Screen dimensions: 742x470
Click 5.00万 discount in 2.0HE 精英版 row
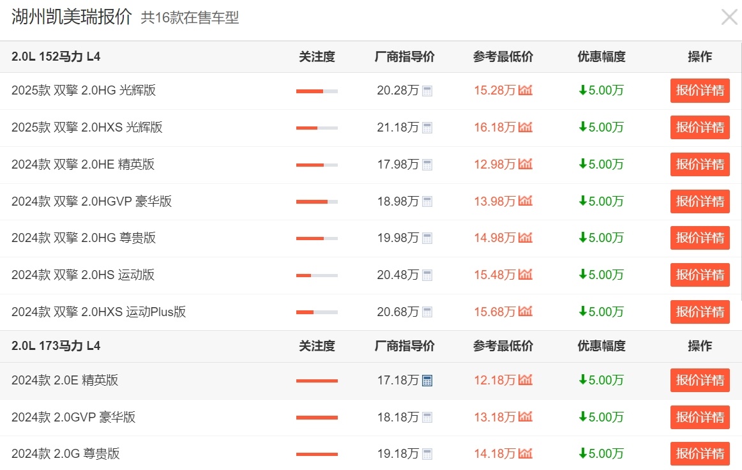[602, 164]
